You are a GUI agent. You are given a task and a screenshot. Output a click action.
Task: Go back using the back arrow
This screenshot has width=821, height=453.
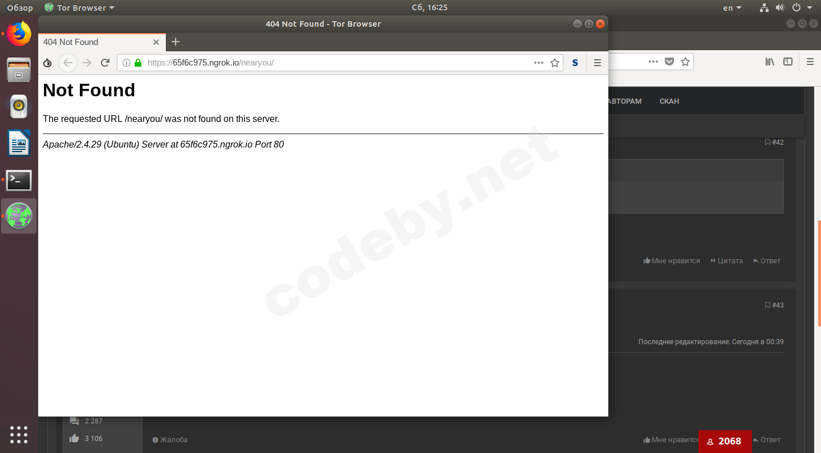pyautogui.click(x=68, y=63)
